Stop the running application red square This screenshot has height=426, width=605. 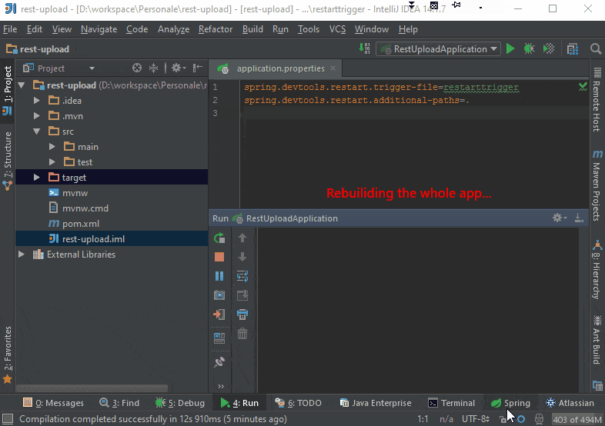tap(219, 257)
